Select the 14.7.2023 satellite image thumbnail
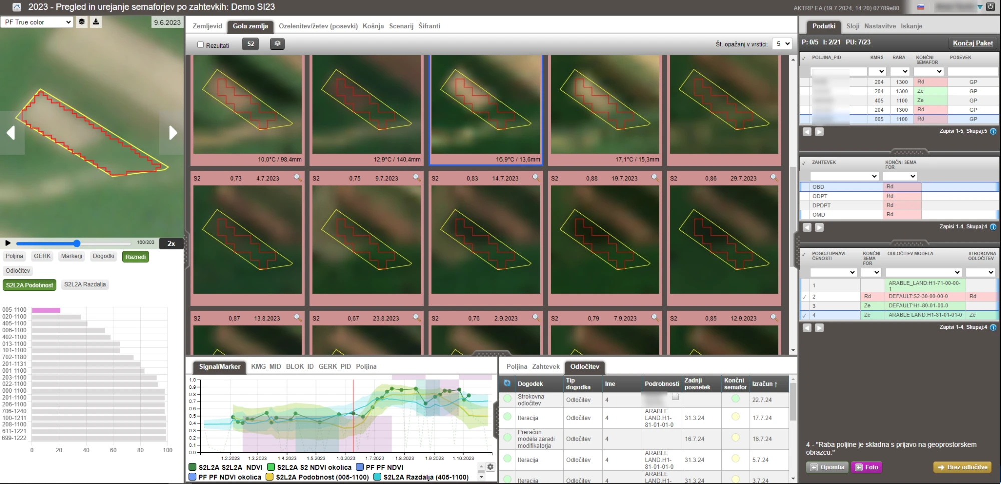Image resolution: width=1001 pixels, height=484 pixels. click(485, 240)
